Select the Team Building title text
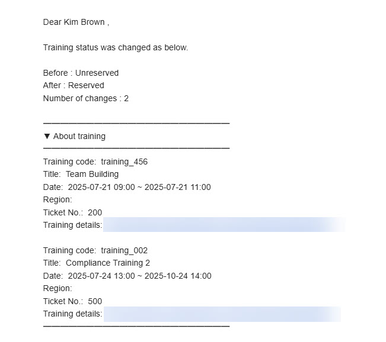The image size is (386, 342). click(92, 174)
